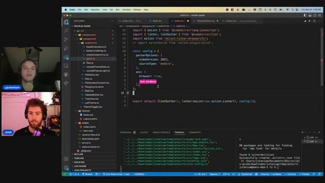The height and width of the screenshot is (183, 325).
Task: Collapse the SOLIDJS-GUIDE root folder
Action: click(x=82, y=26)
